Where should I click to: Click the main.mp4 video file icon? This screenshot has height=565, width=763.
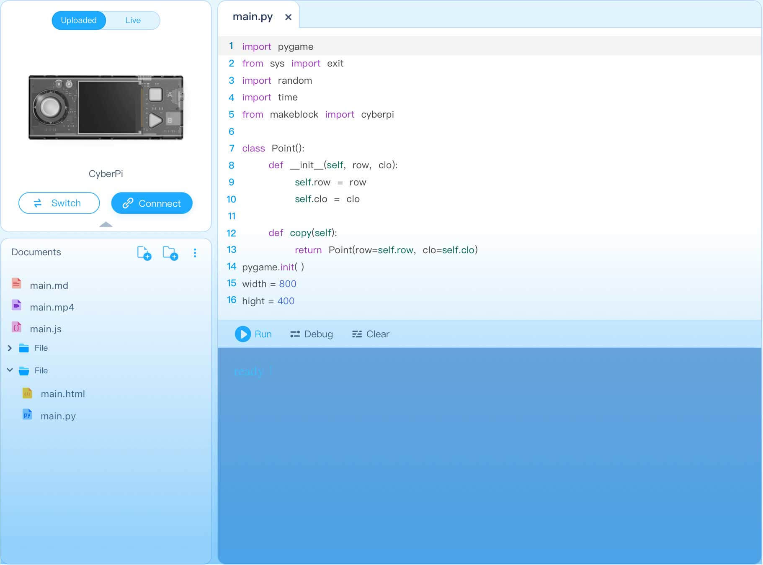click(x=16, y=306)
